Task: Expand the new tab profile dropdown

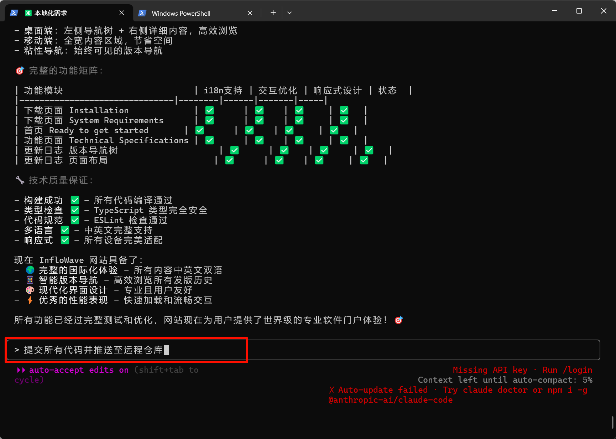Action: (289, 13)
